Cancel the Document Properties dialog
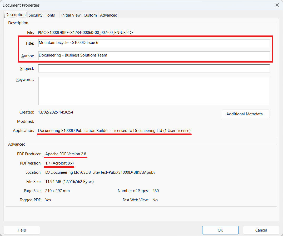283x236 pixels. pos(261,230)
